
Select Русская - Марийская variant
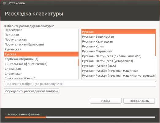[x=119, y=51]
